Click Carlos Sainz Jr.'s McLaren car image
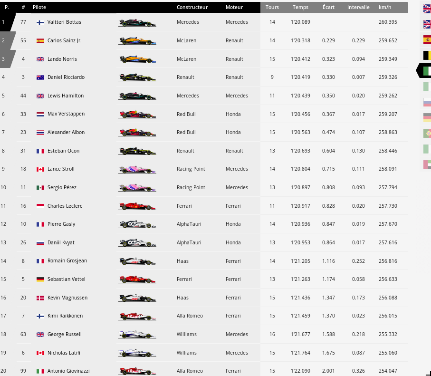Screen dimensions: 431x376 (137, 41)
